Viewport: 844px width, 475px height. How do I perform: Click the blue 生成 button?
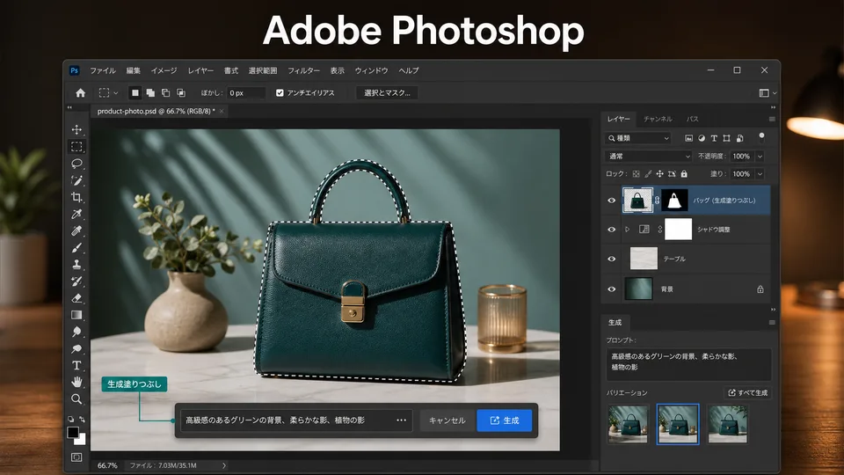click(505, 420)
